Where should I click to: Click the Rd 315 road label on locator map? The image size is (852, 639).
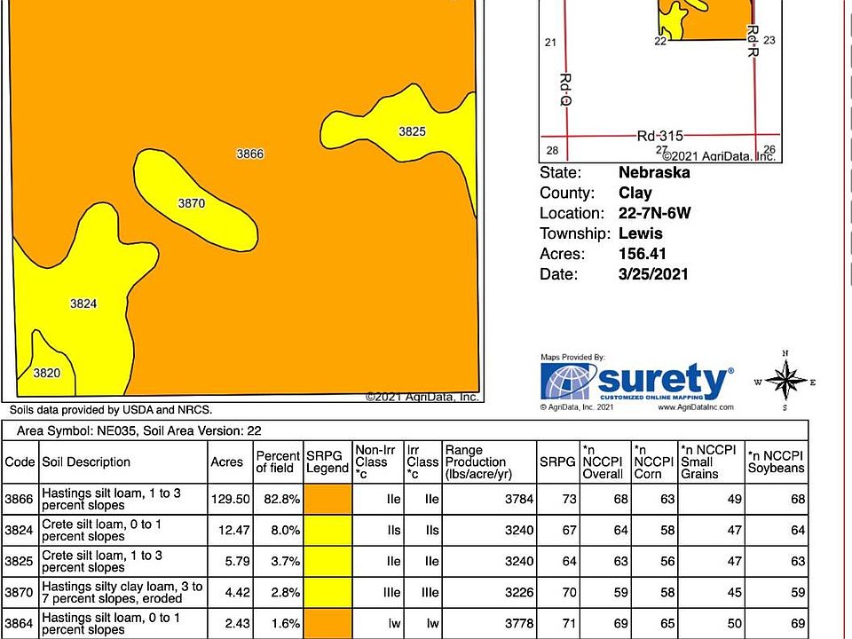pos(659,136)
